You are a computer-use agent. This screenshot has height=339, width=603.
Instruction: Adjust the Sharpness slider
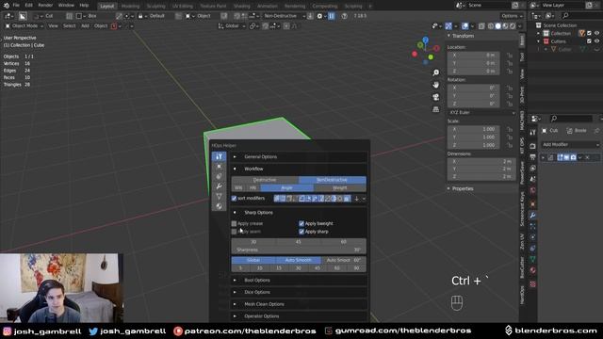pyautogui.click(x=299, y=250)
